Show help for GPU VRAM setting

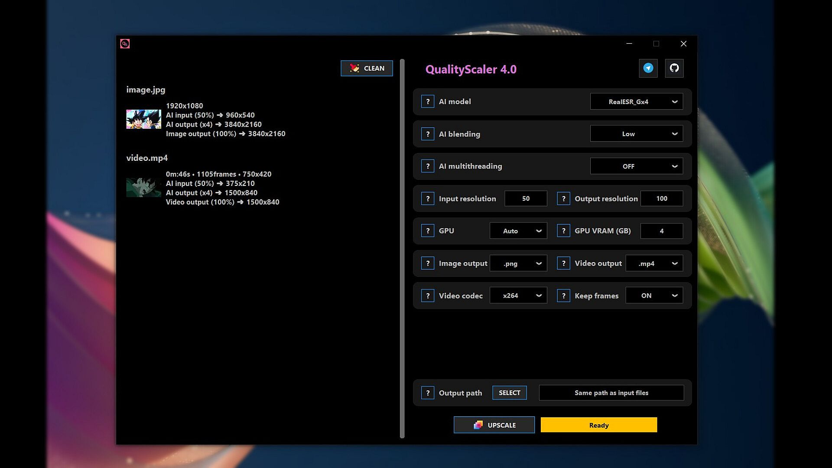(x=563, y=231)
